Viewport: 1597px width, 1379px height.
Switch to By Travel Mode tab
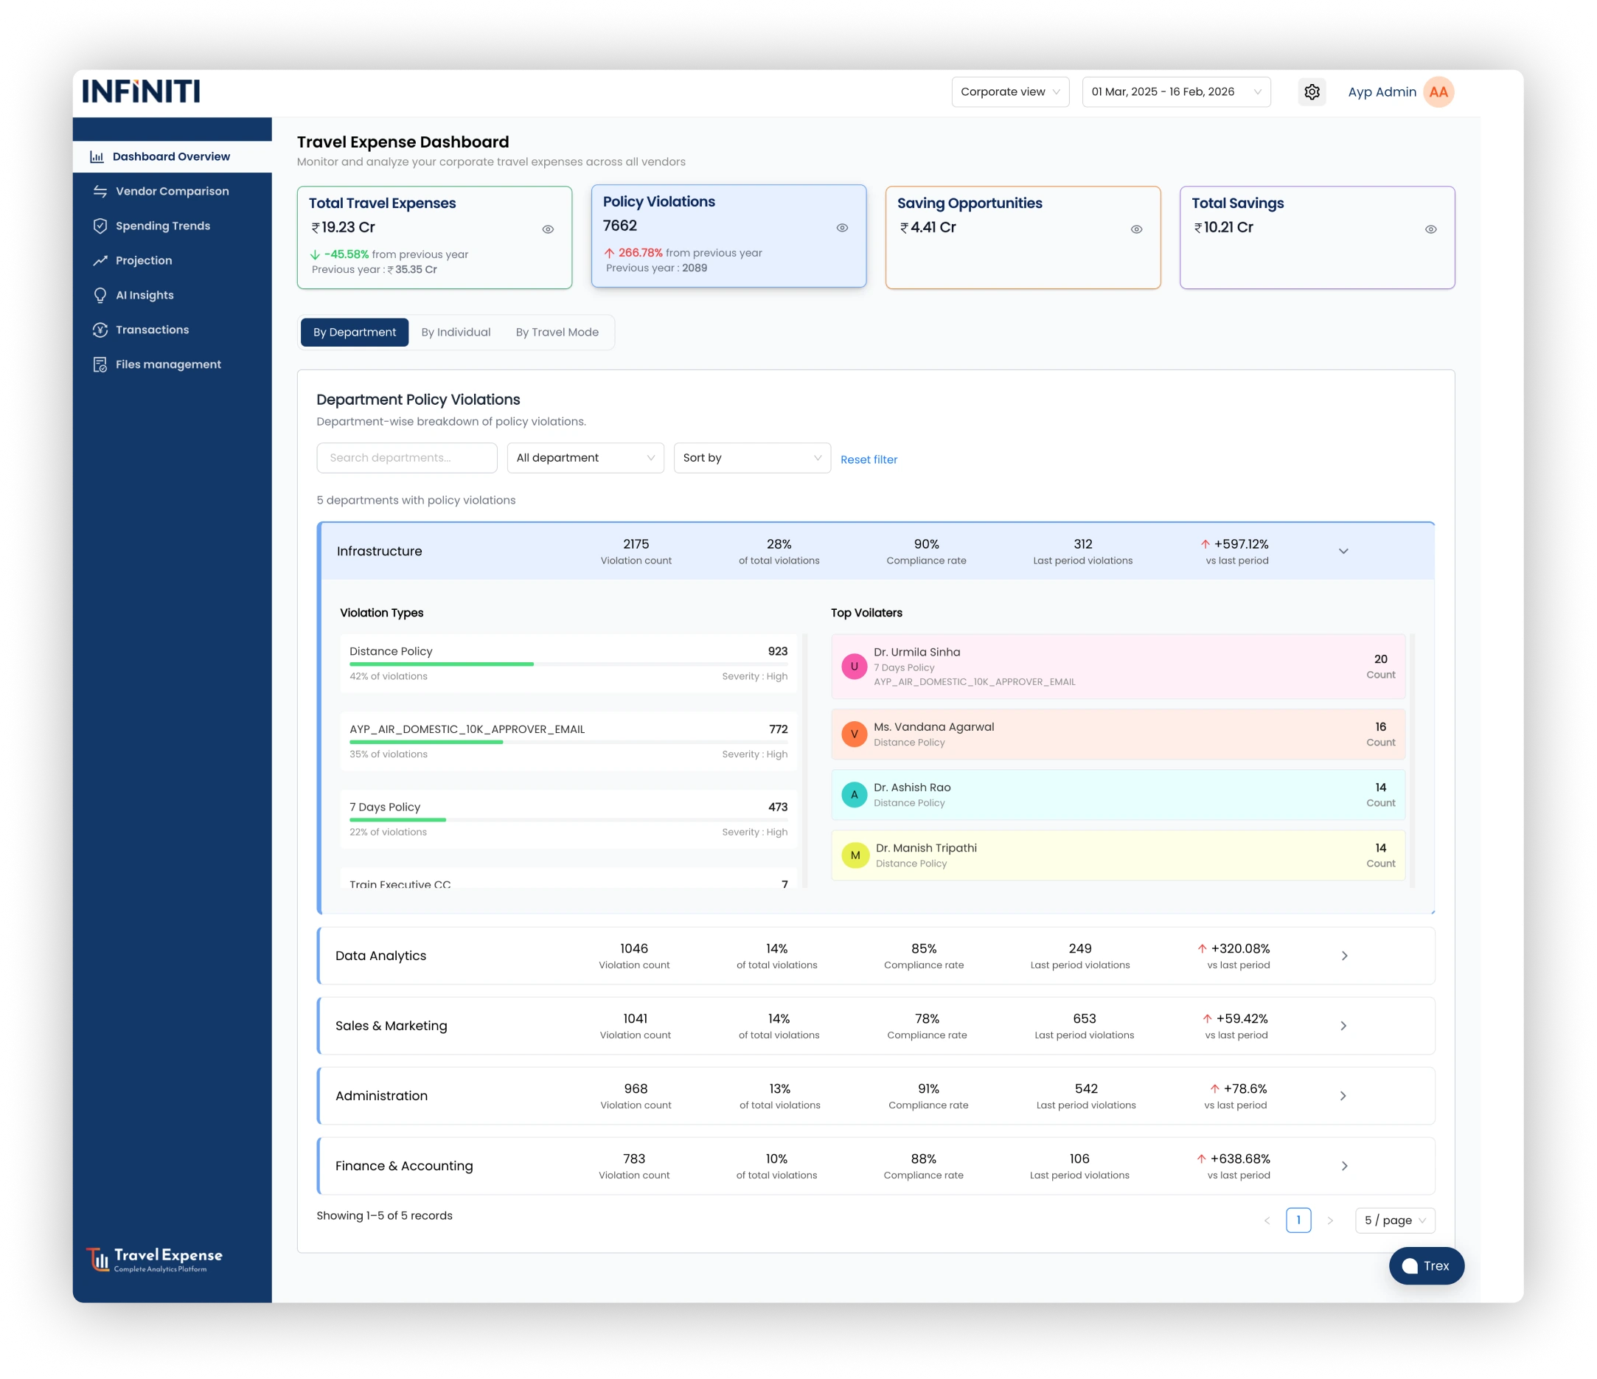(x=557, y=333)
